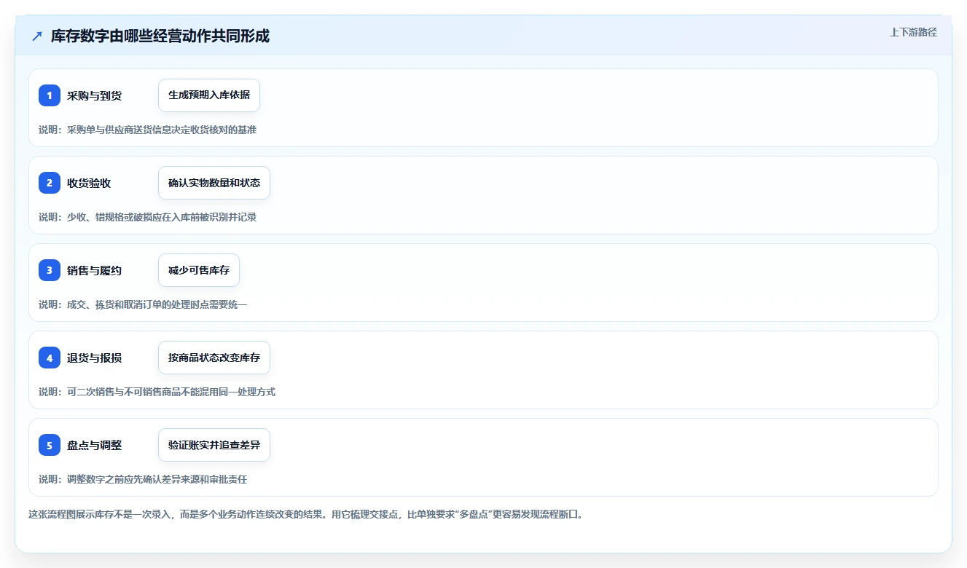Viewport: 967px width, 568px height.
Task: Select the 确认实物数量和状态 chip
Action: (x=214, y=183)
